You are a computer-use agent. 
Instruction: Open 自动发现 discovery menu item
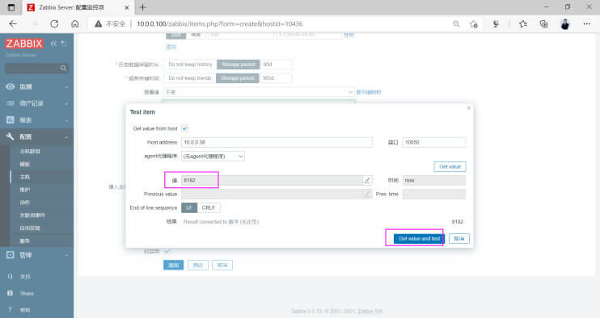pyautogui.click(x=30, y=228)
